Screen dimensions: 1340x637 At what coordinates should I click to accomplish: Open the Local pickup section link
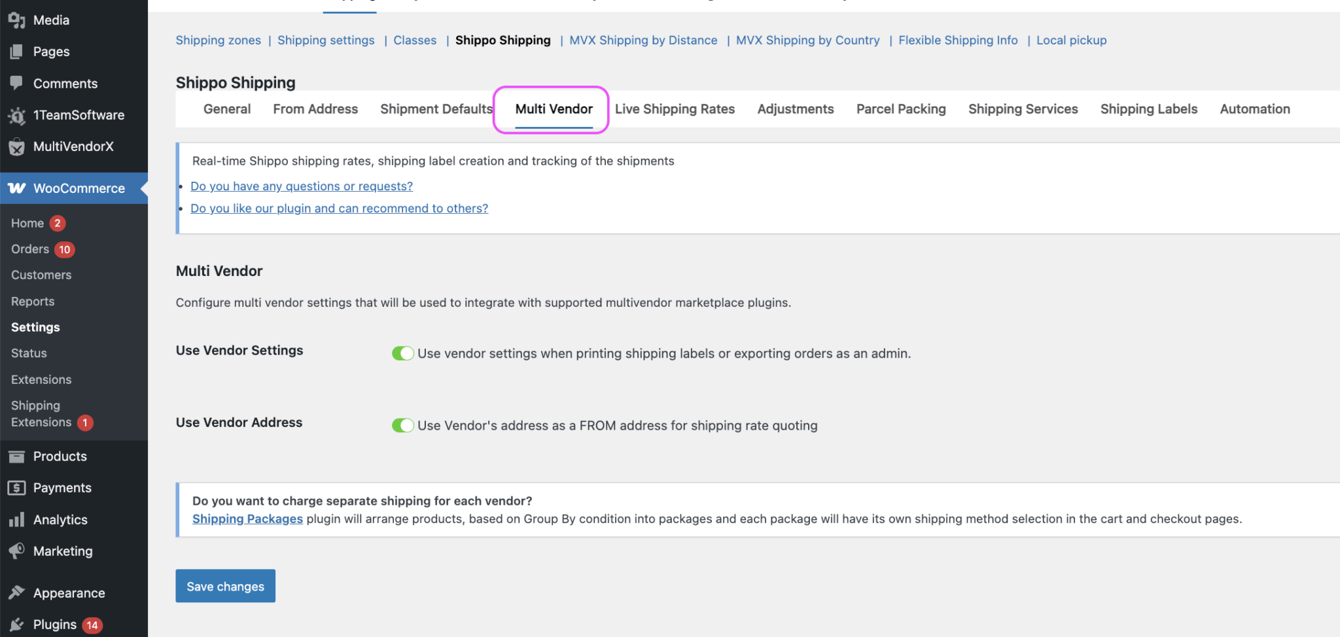coord(1071,41)
